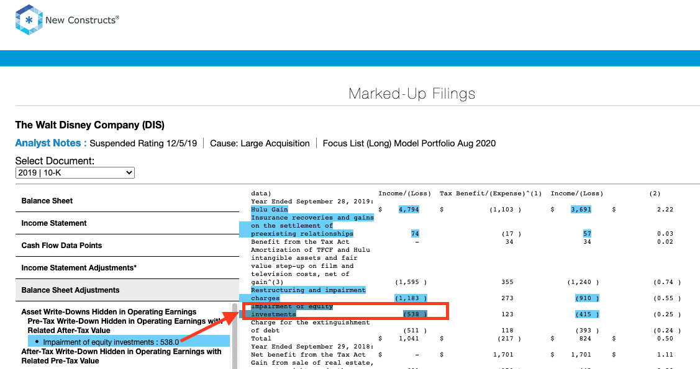The height and width of the screenshot is (369, 700).
Task: Click highlighted Restructuring and impairment charges label
Action: click(x=308, y=294)
